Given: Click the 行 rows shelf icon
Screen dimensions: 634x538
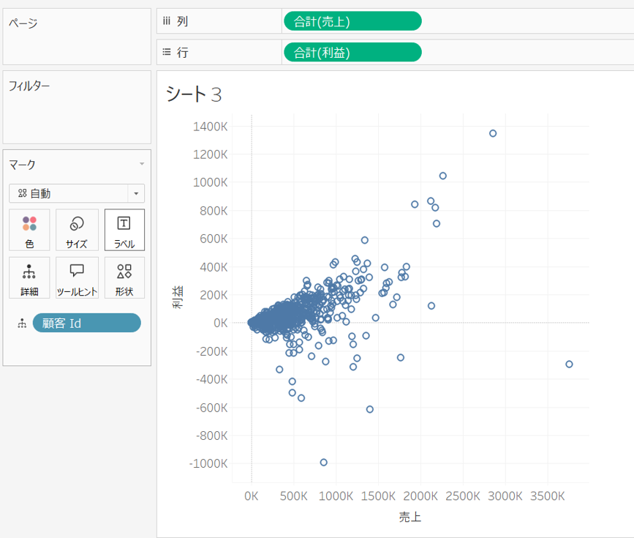Looking at the screenshot, I should click(x=166, y=53).
